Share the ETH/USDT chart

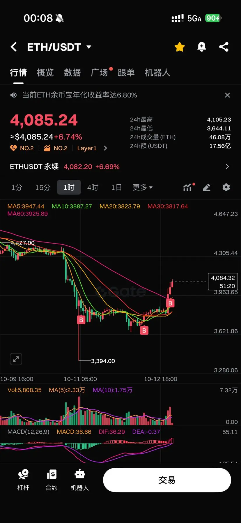click(x=224, y=47)
